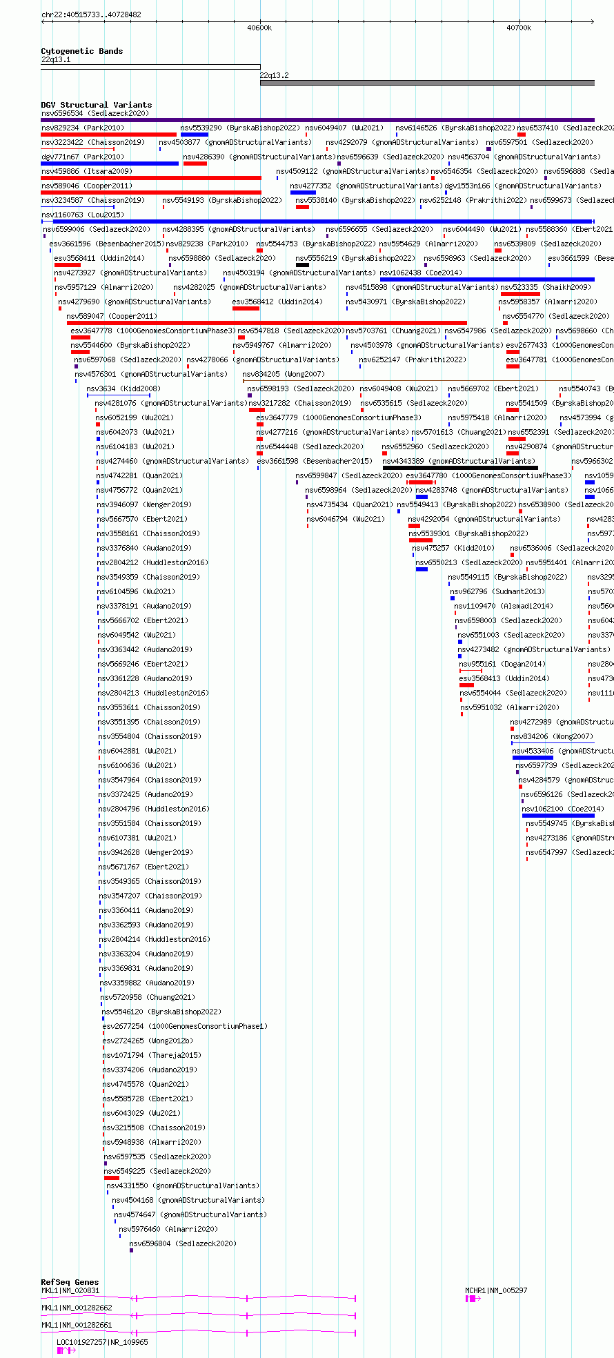Click the Cytogenetic Bands track title
This screenshot has height=1358, width=614.
point(81,51)
